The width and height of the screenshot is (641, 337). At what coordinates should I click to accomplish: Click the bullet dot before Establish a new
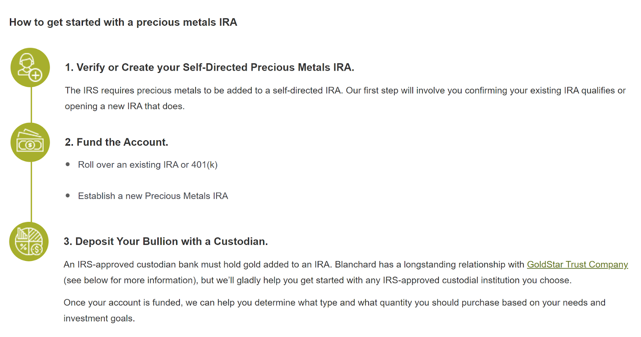(68, 196)
